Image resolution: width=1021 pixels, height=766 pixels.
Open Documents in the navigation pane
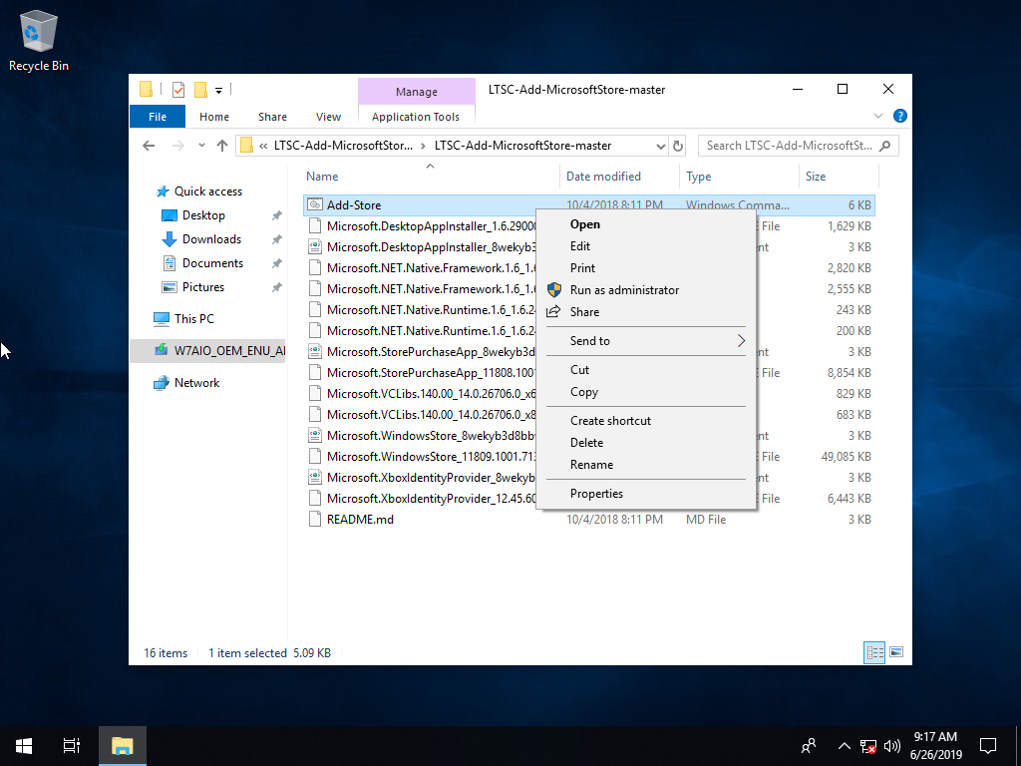point(202,263)
